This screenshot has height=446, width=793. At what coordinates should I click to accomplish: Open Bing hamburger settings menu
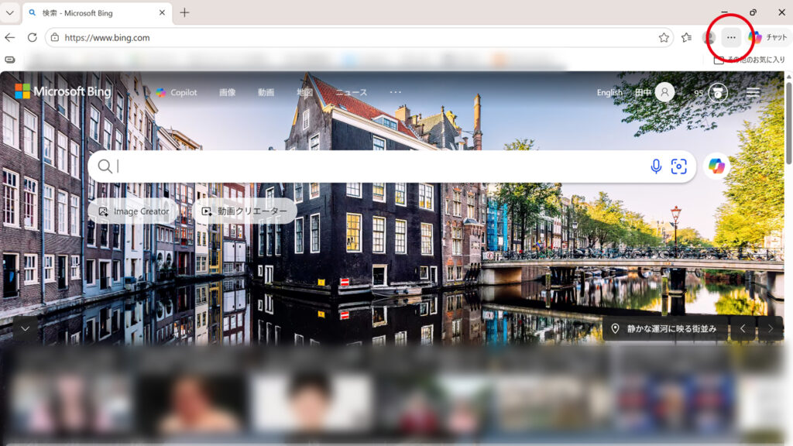point(754,92)
